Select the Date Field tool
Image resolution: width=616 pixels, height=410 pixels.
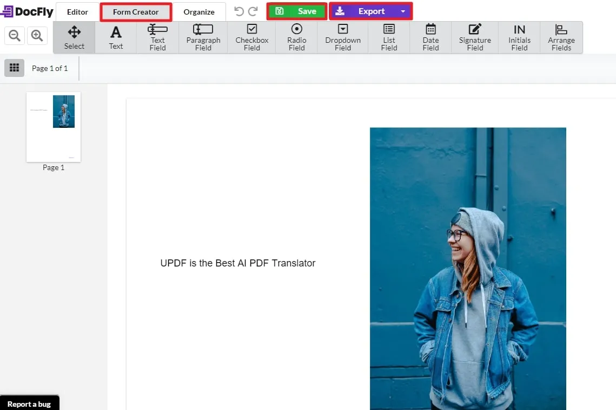[x=430, y=37]
